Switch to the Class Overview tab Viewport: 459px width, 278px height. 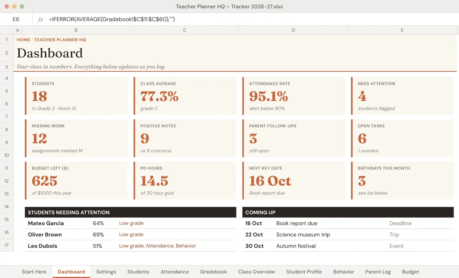click(256, 271)
